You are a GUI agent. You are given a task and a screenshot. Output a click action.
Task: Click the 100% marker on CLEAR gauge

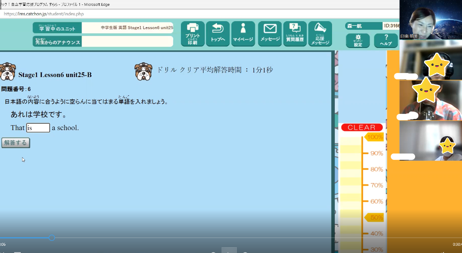374,137
